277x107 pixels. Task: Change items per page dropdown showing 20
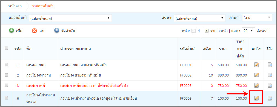pyautogui.click(x=249, y=31)
